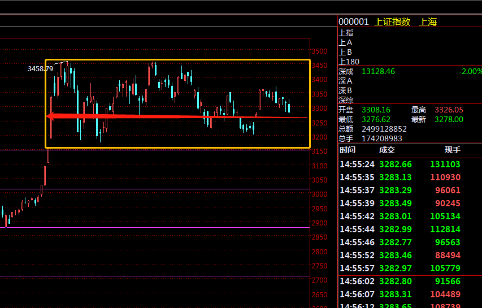Click the trade volume 91566
482x308 pixels.
(448, 281)
